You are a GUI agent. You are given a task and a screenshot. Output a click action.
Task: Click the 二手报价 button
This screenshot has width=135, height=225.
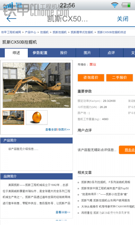tap(120, 78)
